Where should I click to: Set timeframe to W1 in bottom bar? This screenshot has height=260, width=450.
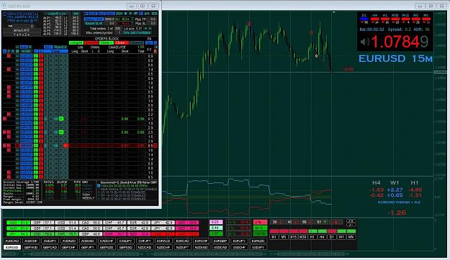(341, 237)
